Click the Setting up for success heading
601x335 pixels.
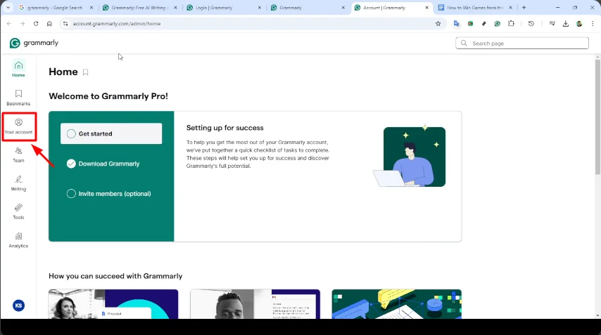[225, 128]
